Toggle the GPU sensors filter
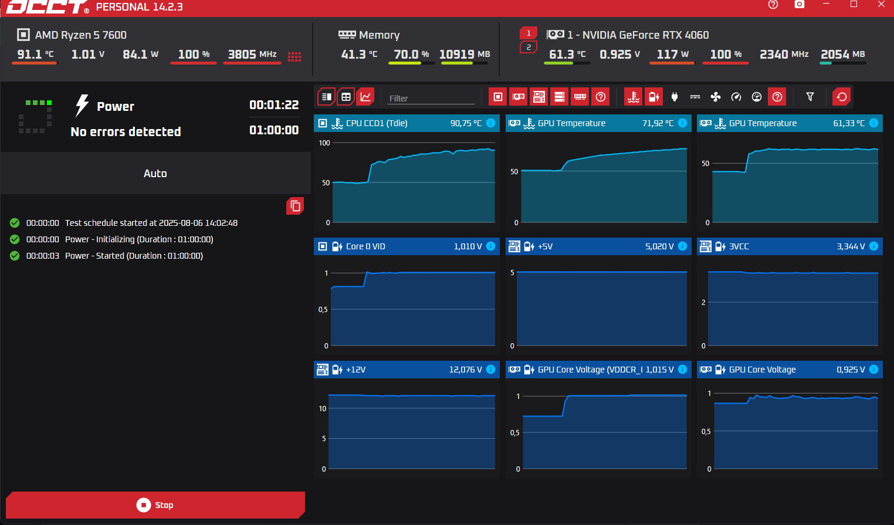Viewport: 894px width, 525px height. coord(519,97)
